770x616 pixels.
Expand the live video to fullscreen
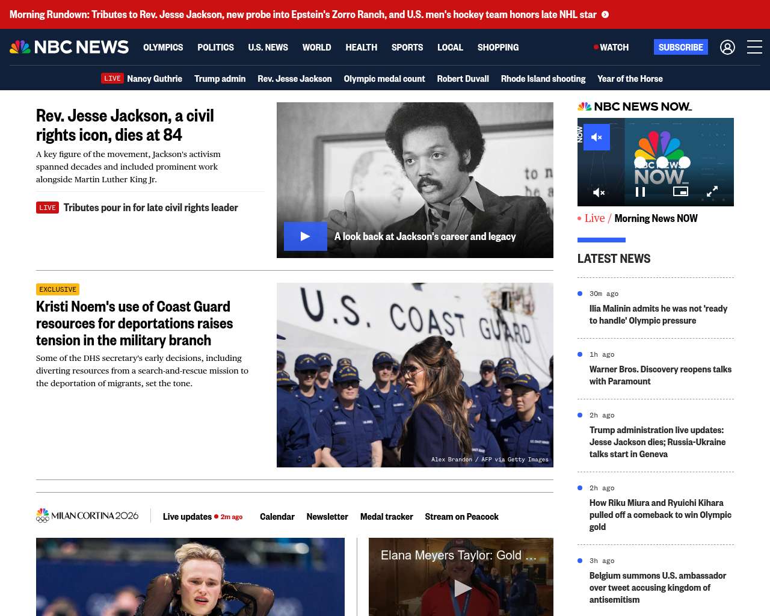tap(712, 191)
